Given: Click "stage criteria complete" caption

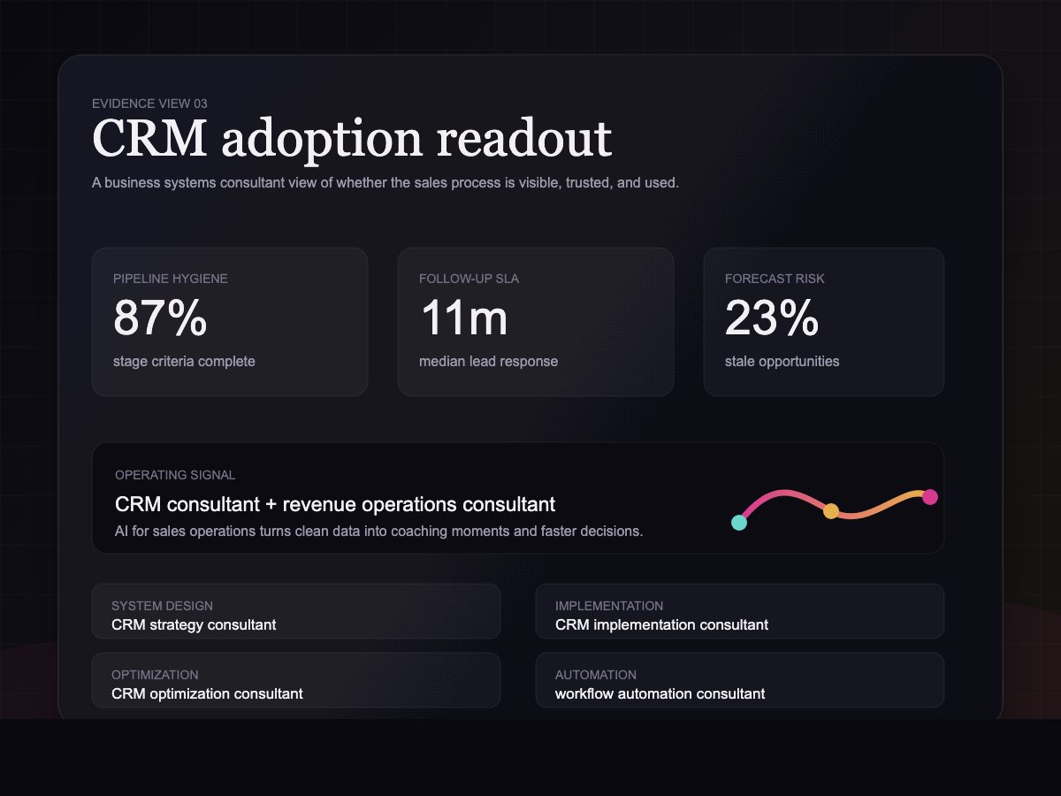Looking at the screenshot, I should [x=184, y=361].
